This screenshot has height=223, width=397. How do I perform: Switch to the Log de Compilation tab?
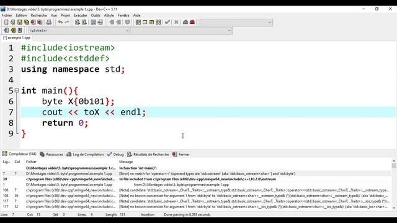point(85,154)
